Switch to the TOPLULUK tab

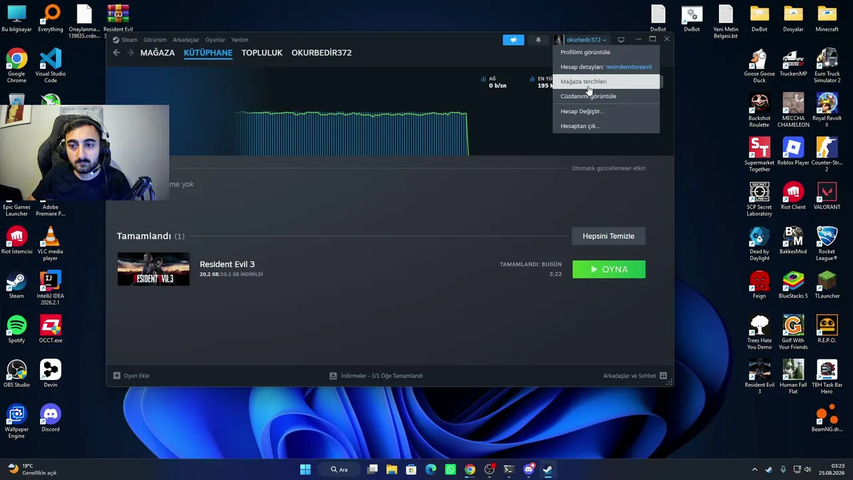click(262, 53)
